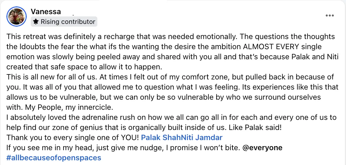
Task: Open the #allbecauseofopenspaces hashtag
Action: 54,158
